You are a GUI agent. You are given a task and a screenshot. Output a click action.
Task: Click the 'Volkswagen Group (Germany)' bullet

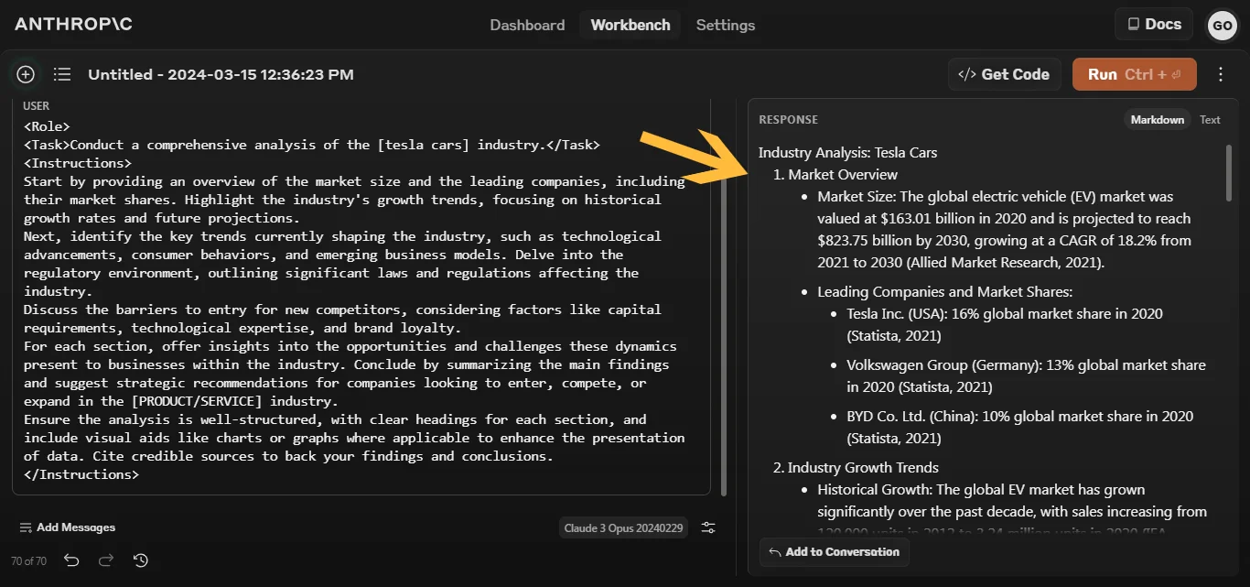1026,376
